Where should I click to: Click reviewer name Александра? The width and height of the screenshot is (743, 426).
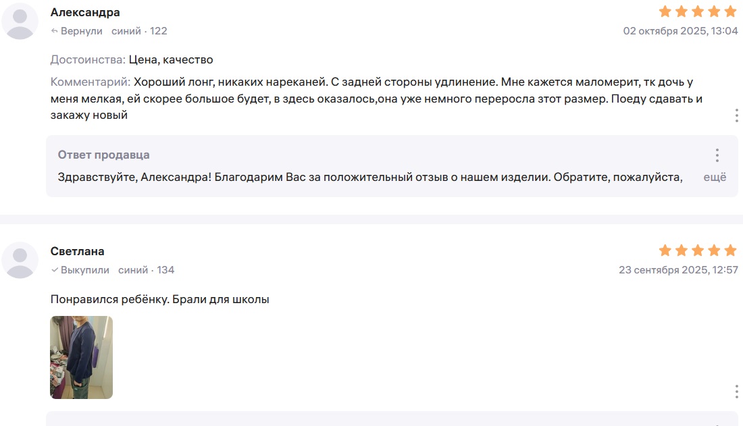click(x=85, y=12)
